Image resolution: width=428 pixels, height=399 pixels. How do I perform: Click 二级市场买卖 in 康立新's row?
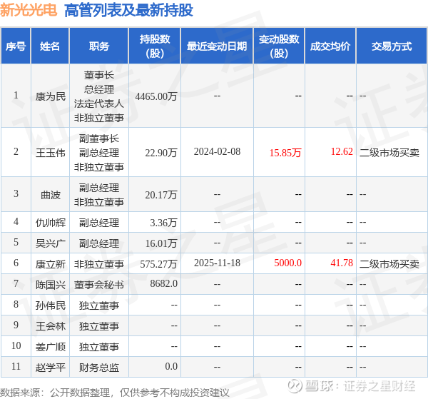click(x=389, y=264)
